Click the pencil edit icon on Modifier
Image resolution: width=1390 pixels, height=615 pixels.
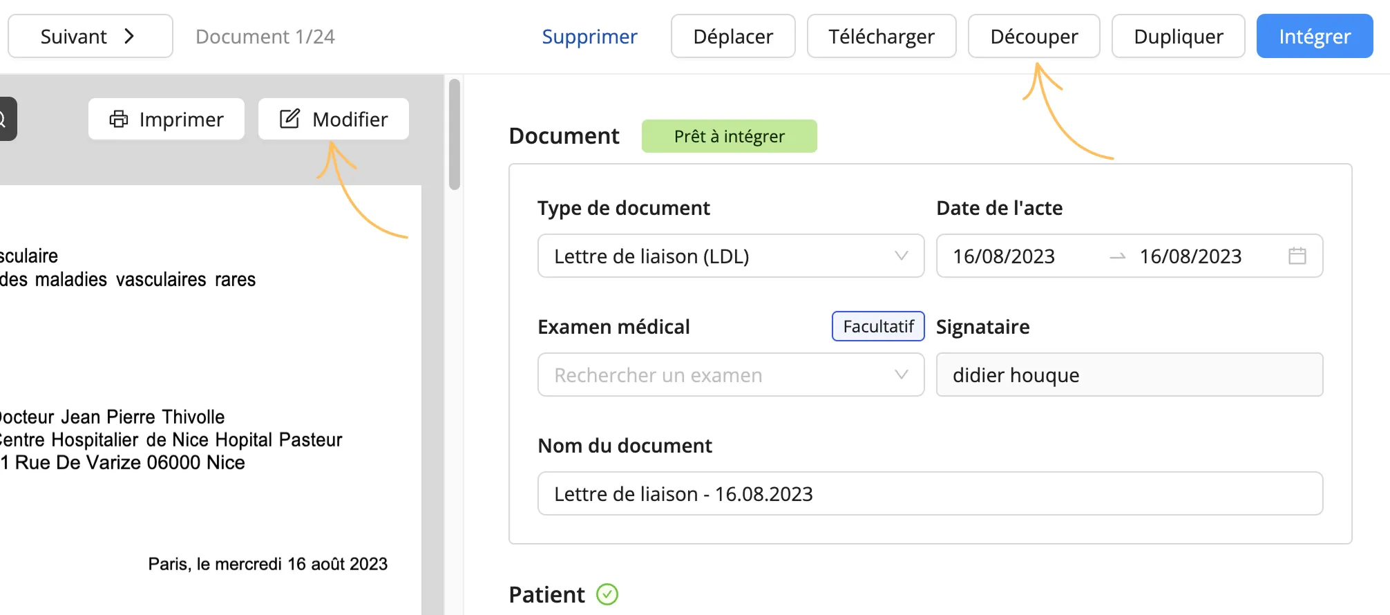click(x=289, y=119)
